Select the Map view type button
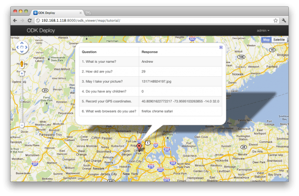This screenshot has height=196, width=299. tap(266, 40)
